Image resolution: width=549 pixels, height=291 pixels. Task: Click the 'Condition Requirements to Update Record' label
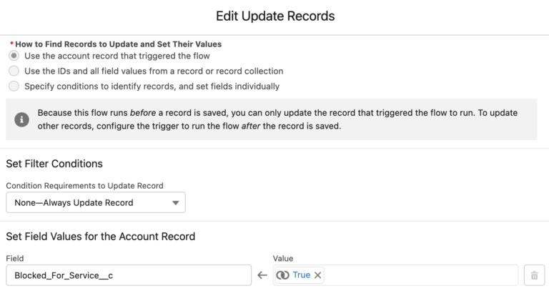pos(85,186)
